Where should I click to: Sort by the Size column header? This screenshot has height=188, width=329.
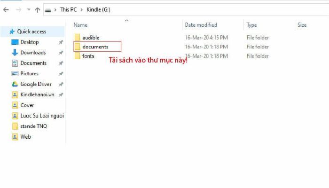tap(302, 25)
